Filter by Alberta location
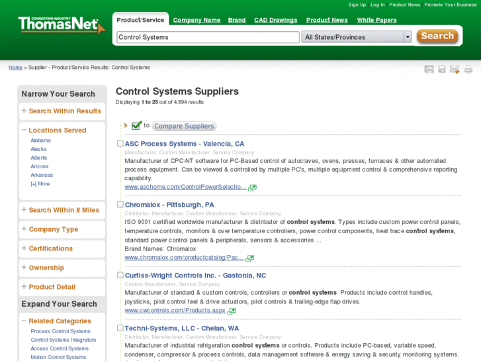This screenshot has height=361, width=481. coord(38,158)
